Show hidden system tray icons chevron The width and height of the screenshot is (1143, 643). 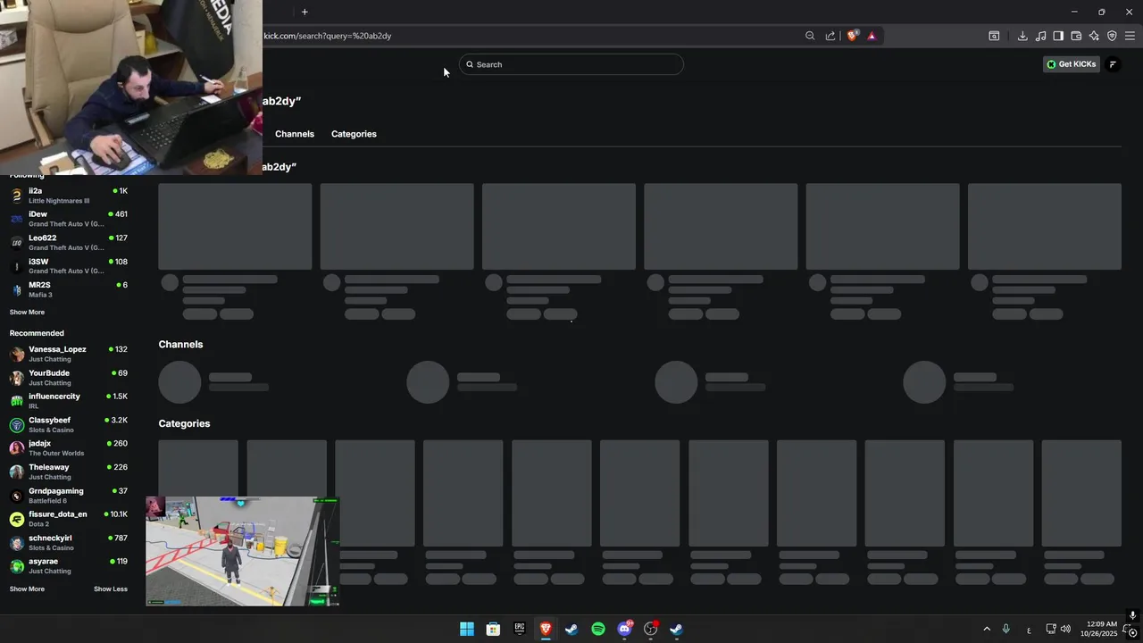pos(987,629)
